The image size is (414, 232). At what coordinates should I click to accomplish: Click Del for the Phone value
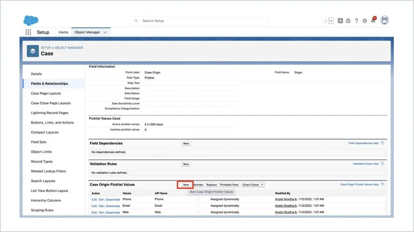[101, 200]
